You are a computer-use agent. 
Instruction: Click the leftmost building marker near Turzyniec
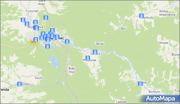[x=23, y=20]
